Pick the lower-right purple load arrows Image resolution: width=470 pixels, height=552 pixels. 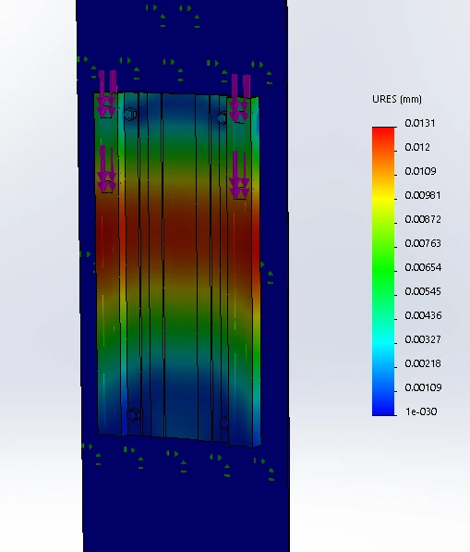coord(239,175)
